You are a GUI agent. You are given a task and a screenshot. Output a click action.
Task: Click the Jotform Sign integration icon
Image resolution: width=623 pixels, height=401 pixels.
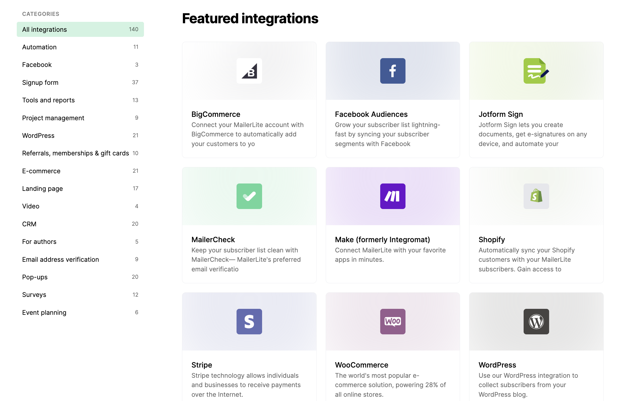coord(536,71)
